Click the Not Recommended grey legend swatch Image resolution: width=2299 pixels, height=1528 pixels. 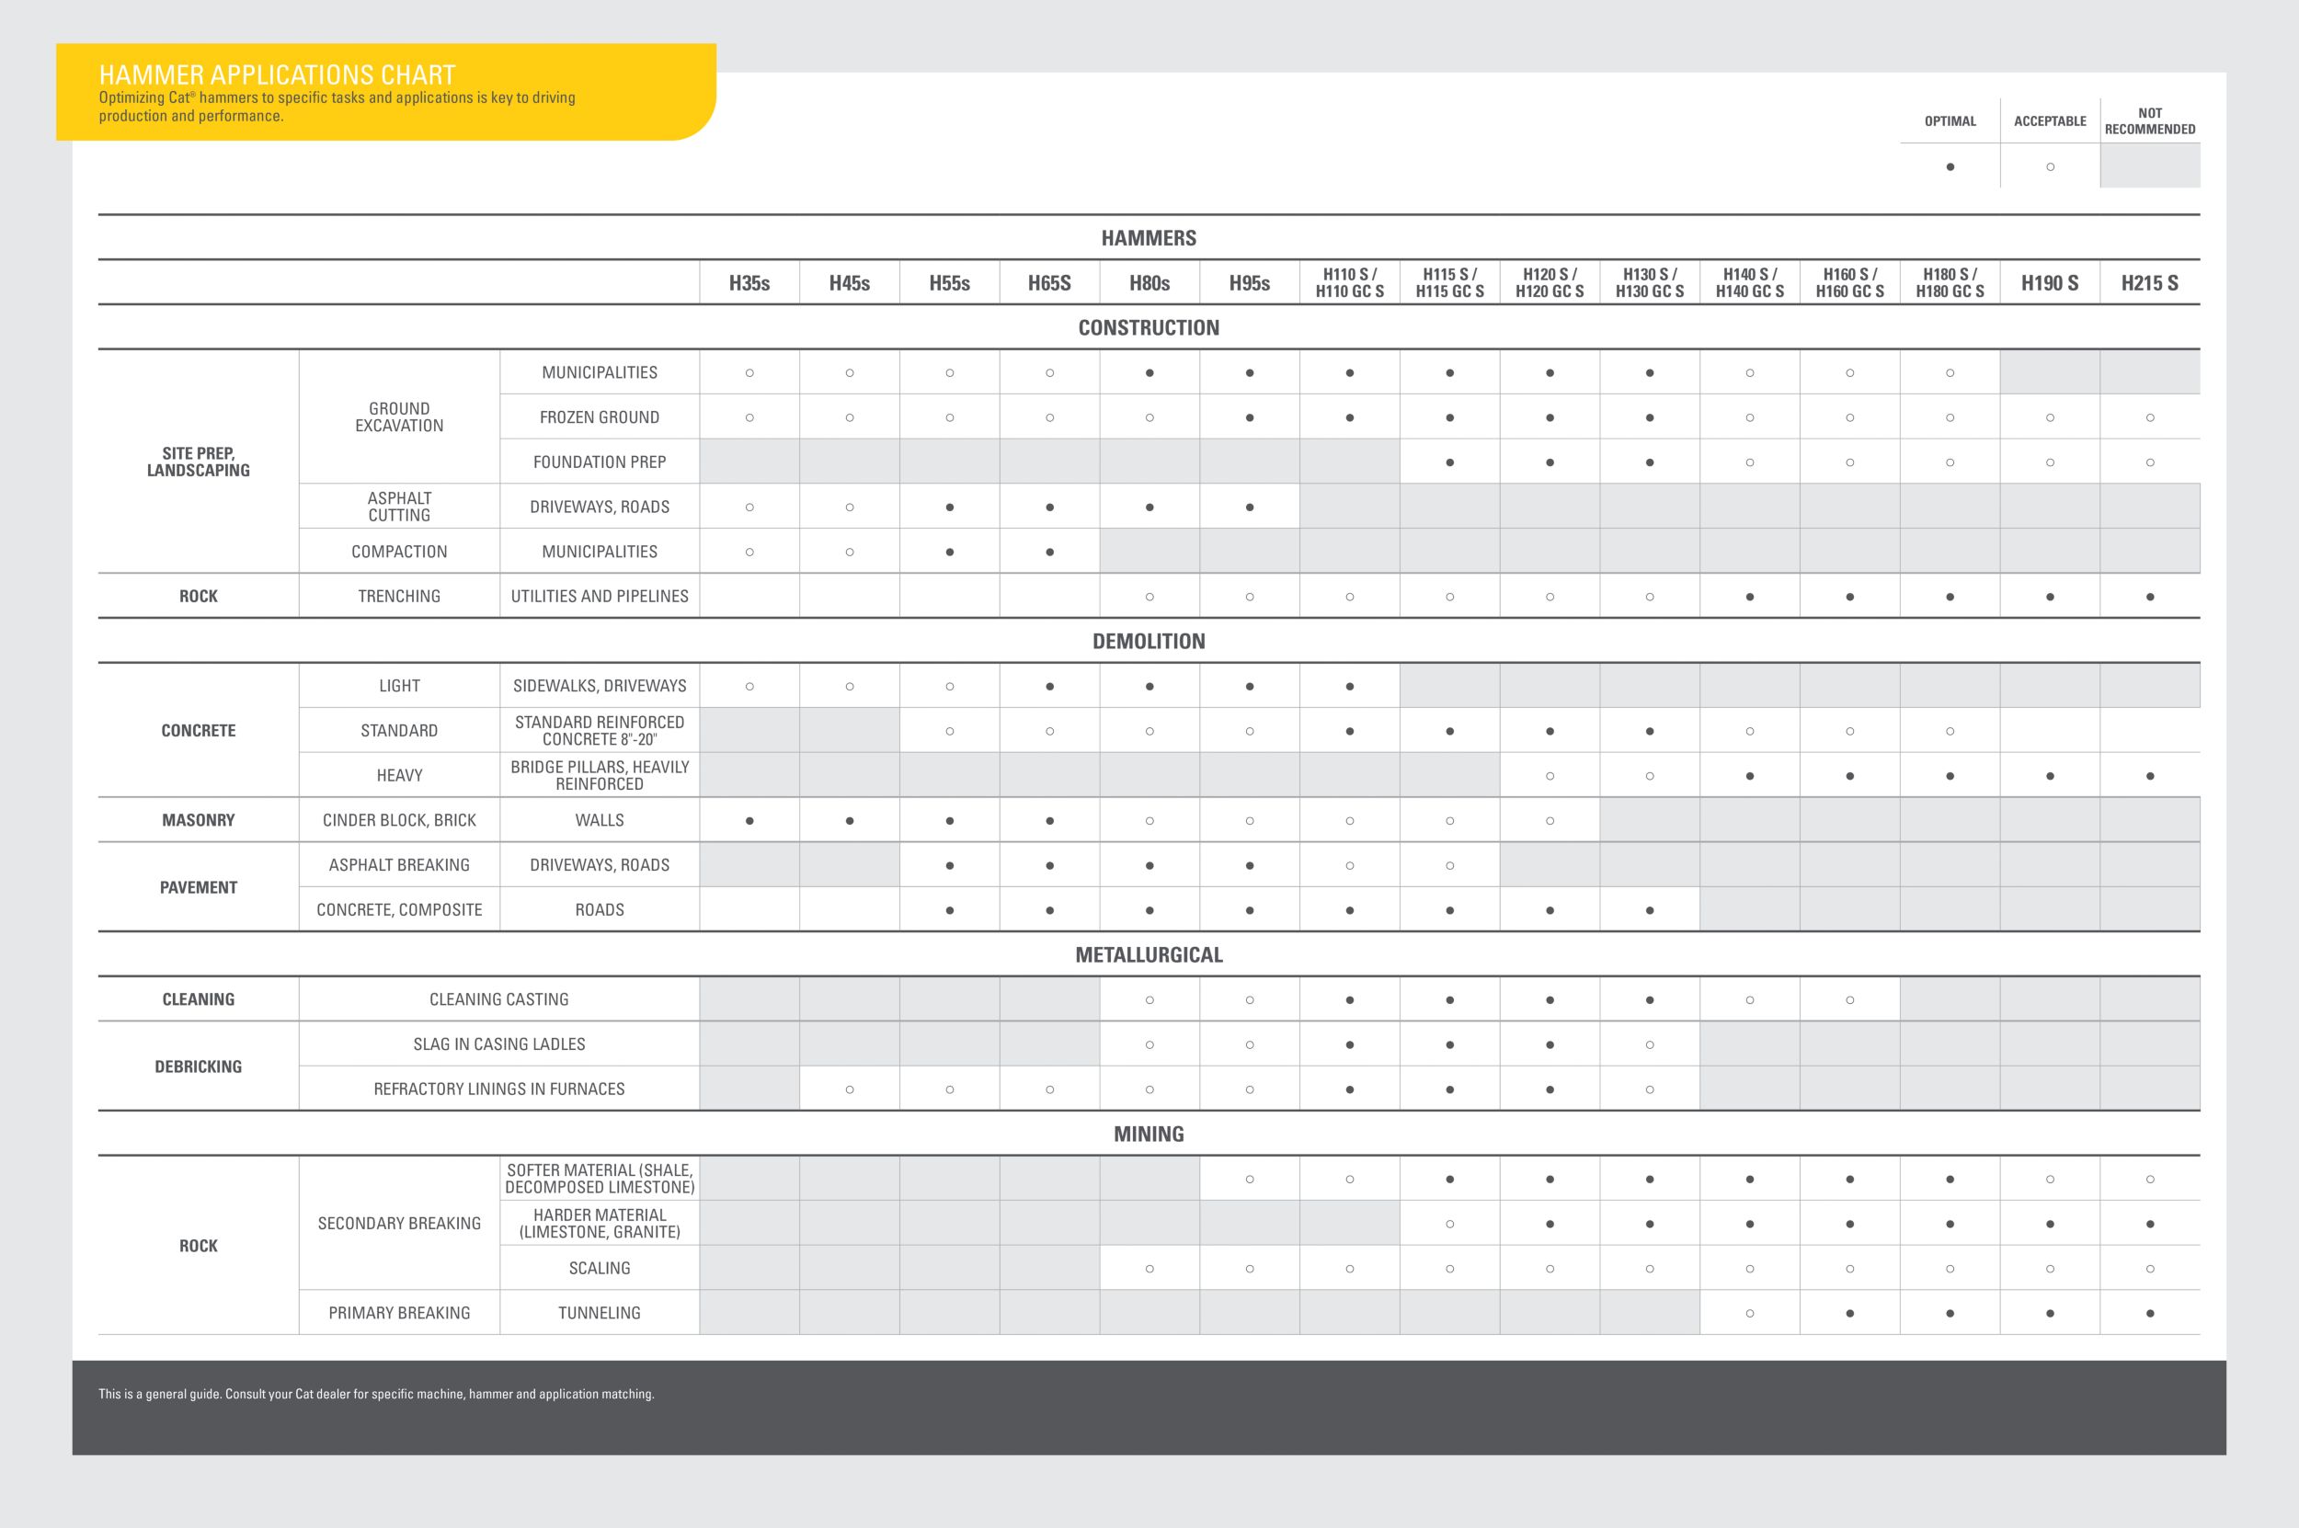tap(2150, 165)
